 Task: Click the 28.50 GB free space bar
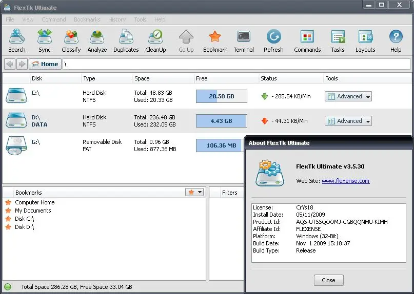coord(222,96)
